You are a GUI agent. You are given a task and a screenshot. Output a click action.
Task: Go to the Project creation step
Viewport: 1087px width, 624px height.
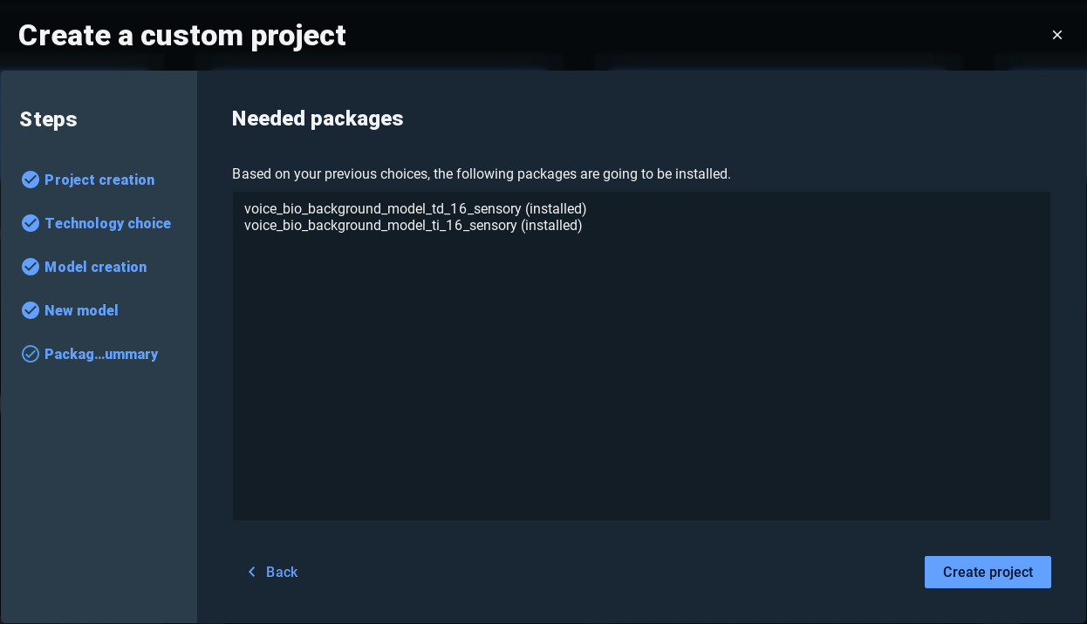[x=99, y=180]
